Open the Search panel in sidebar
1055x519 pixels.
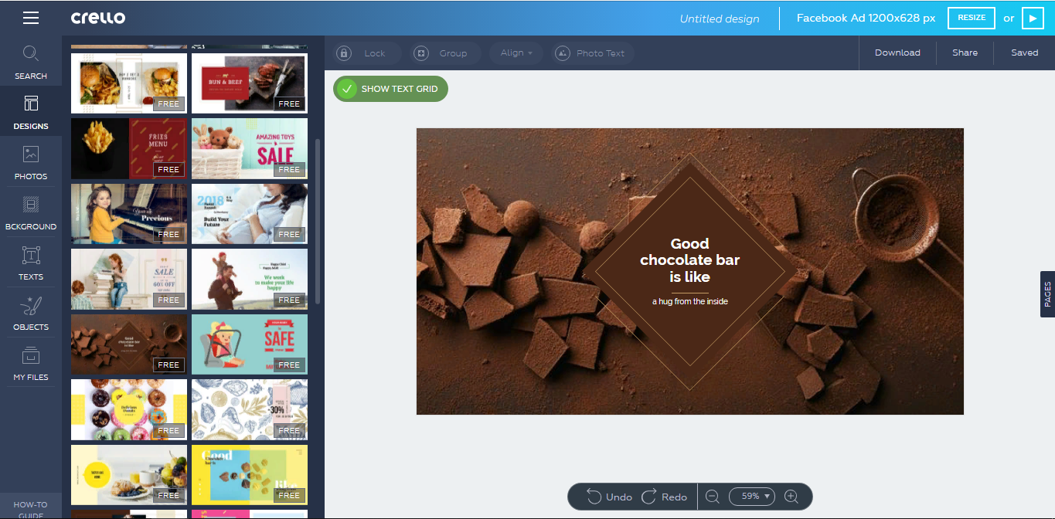click(31, 63)
